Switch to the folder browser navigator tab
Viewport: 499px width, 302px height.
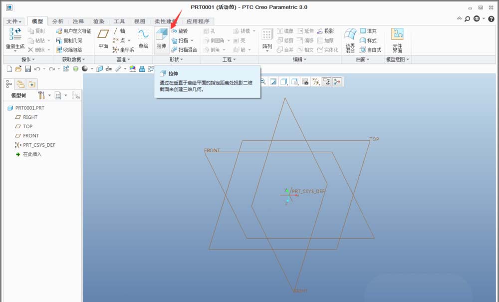click(x=20, y=84)
